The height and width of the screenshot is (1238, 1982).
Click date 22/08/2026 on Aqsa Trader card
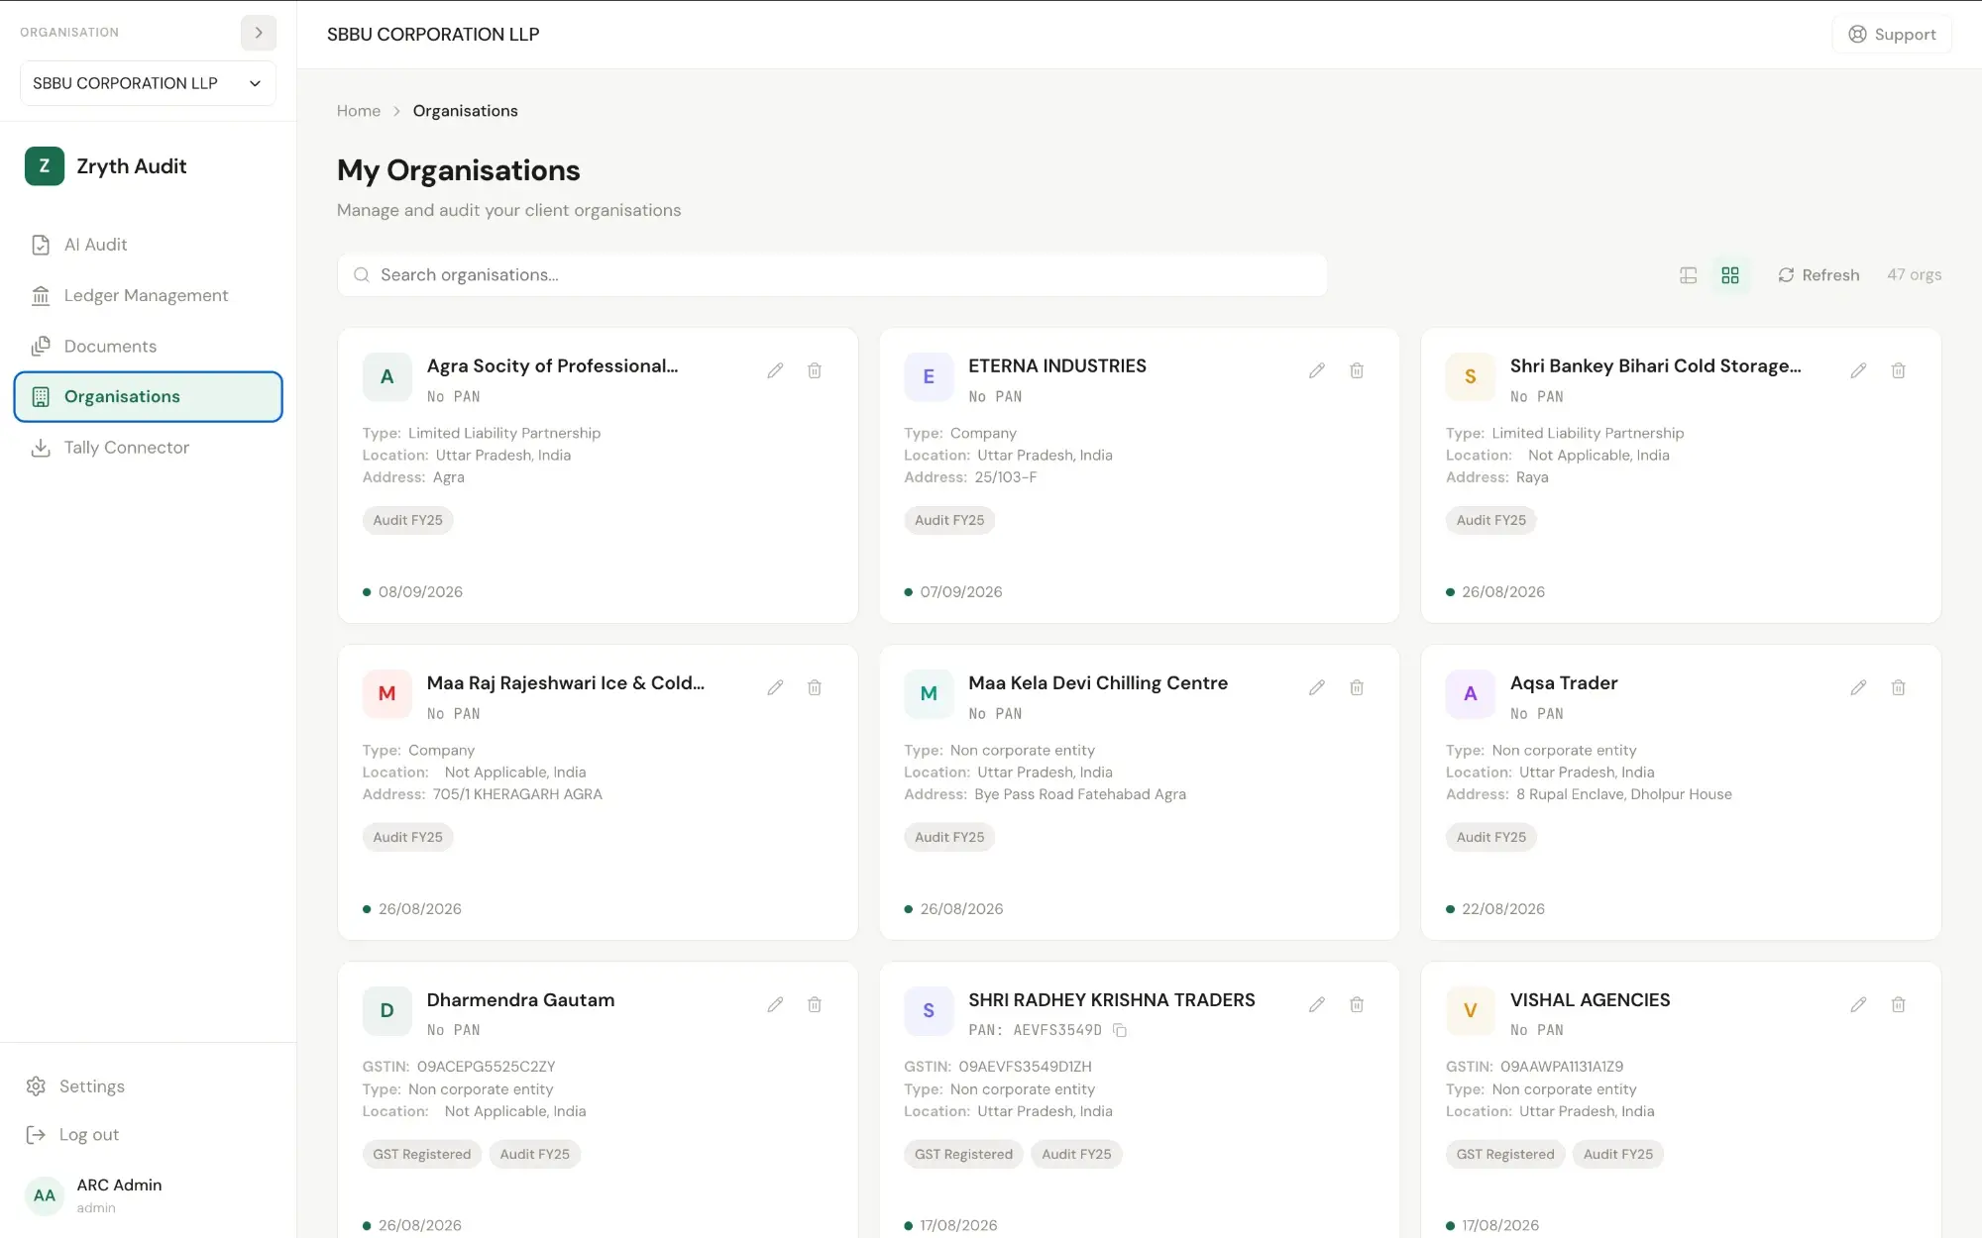click(x=1502, y=908)
